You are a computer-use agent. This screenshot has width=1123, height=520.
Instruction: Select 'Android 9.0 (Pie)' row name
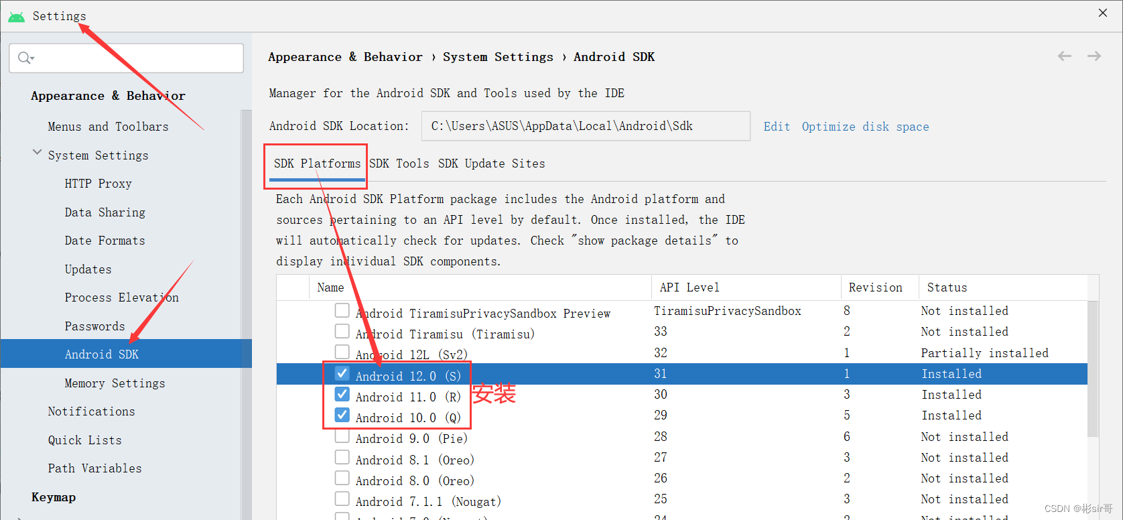point(412,439)
